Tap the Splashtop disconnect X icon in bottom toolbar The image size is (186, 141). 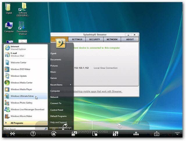(12, 134)
